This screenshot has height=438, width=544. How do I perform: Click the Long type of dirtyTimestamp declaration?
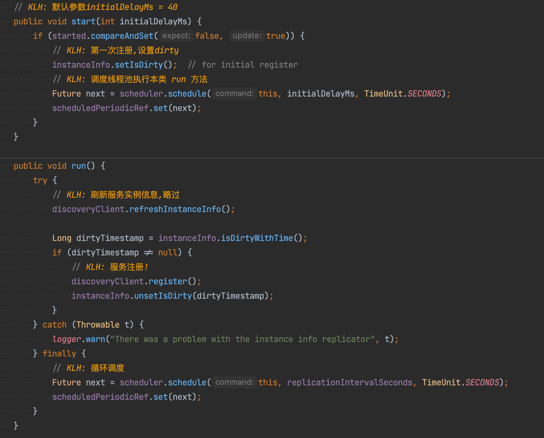(62, 238)
